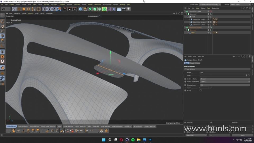The height and width of the screenshot is (143, 254).
Task: Select Front null in Object Manager
Action: click(193, 17)
